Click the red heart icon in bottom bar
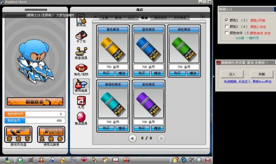Screen dimensions: 276x164 click(84, 160)
